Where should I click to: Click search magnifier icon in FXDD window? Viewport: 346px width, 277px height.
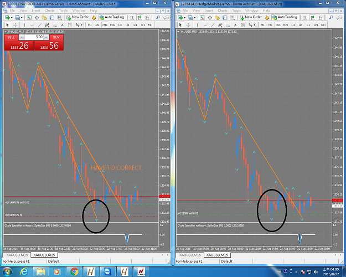[158, 17]
